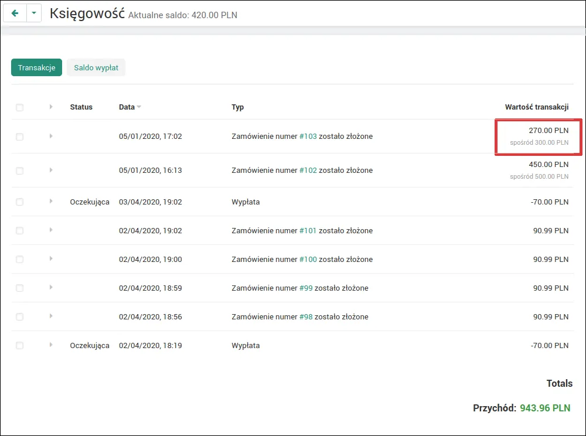Click the 450.00 PLN transaction value
The width and height of the screenshot is (586, 436).
coord(548,165)
